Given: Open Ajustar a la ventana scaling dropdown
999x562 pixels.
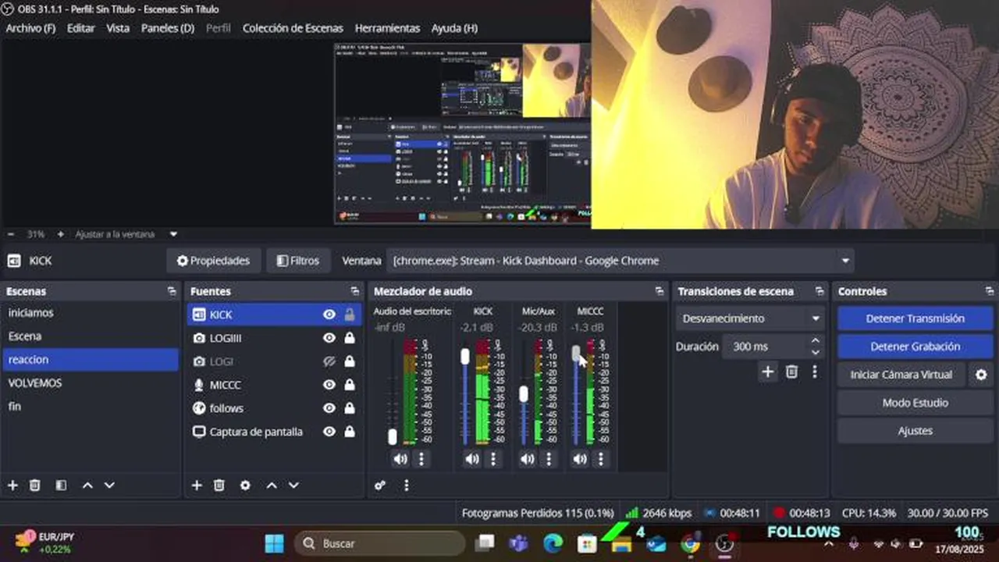Looking at the screenshot, I should point(126,234).
